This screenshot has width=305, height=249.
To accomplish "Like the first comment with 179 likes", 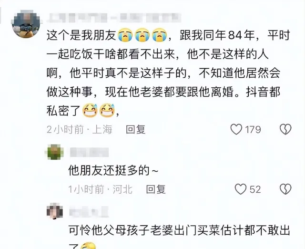I will coord(236,129).
